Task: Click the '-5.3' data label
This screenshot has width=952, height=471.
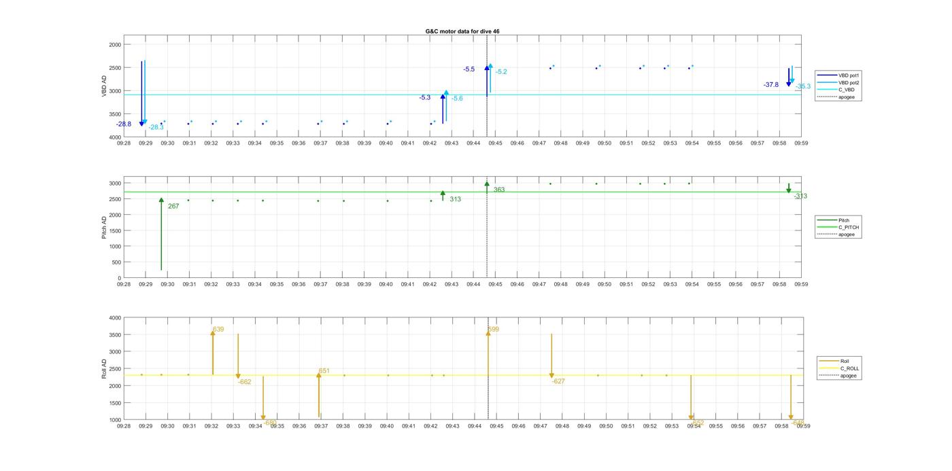Action: coord(425,98)
